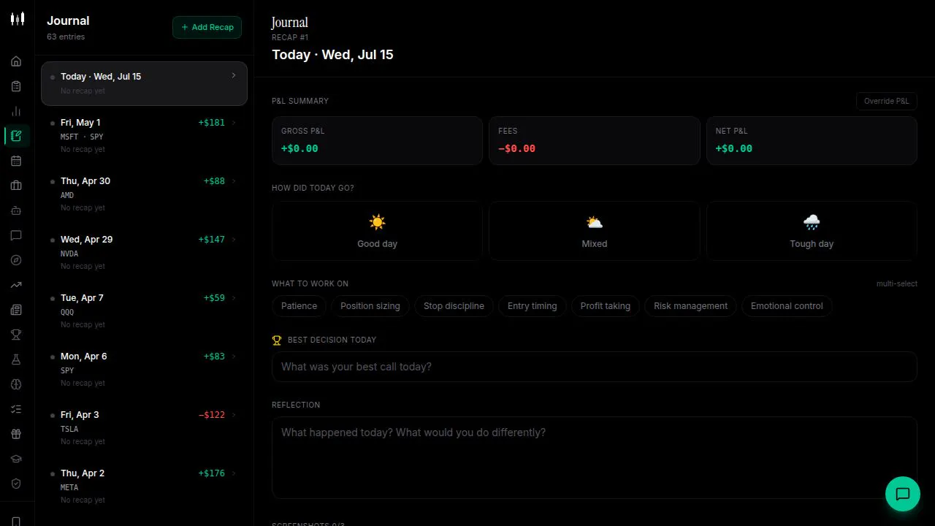
Task: Click the best decision text field
Action: click(594, 367)
